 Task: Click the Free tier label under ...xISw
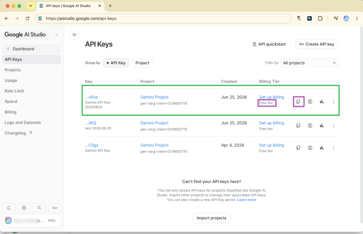[266, 103]
